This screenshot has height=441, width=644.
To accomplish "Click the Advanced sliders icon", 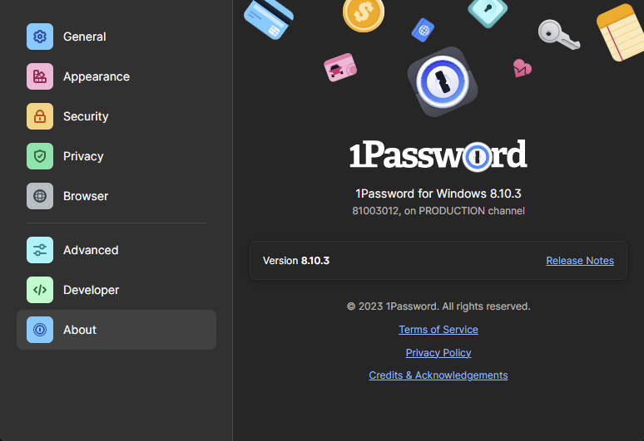I will pos(40,250).
